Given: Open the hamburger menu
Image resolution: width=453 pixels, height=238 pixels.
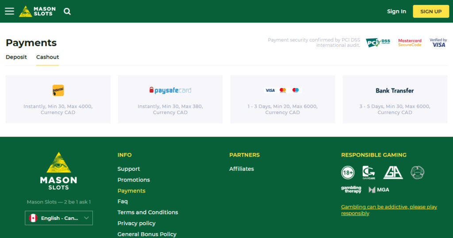Looking at the screenshot, I should [9, 11].
